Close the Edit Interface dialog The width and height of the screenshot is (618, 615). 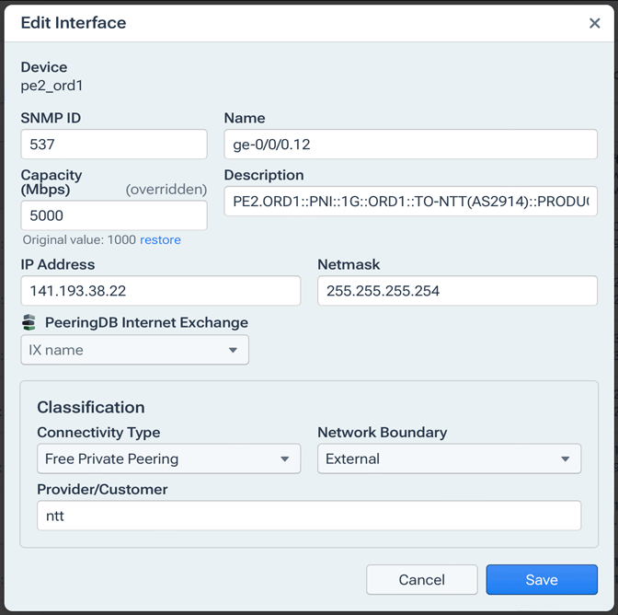click(594, 23)
